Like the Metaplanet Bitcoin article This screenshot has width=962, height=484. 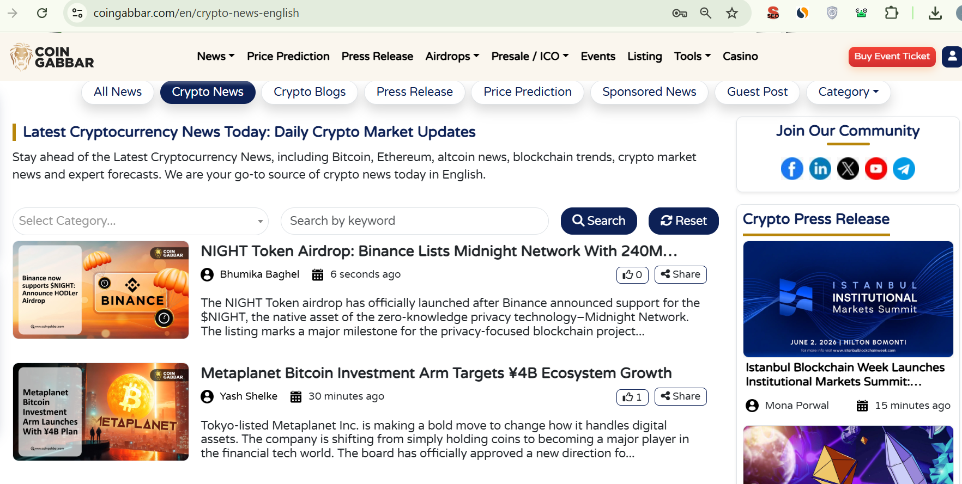point(632,396)
